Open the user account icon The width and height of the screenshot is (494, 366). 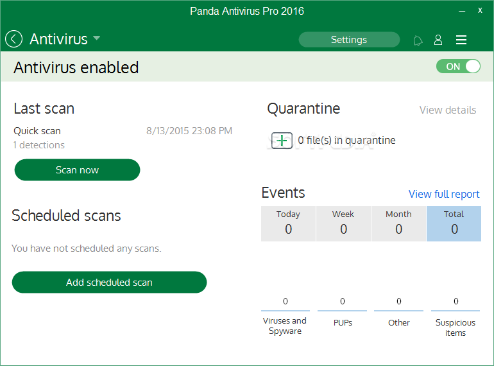tap(438, 40)
